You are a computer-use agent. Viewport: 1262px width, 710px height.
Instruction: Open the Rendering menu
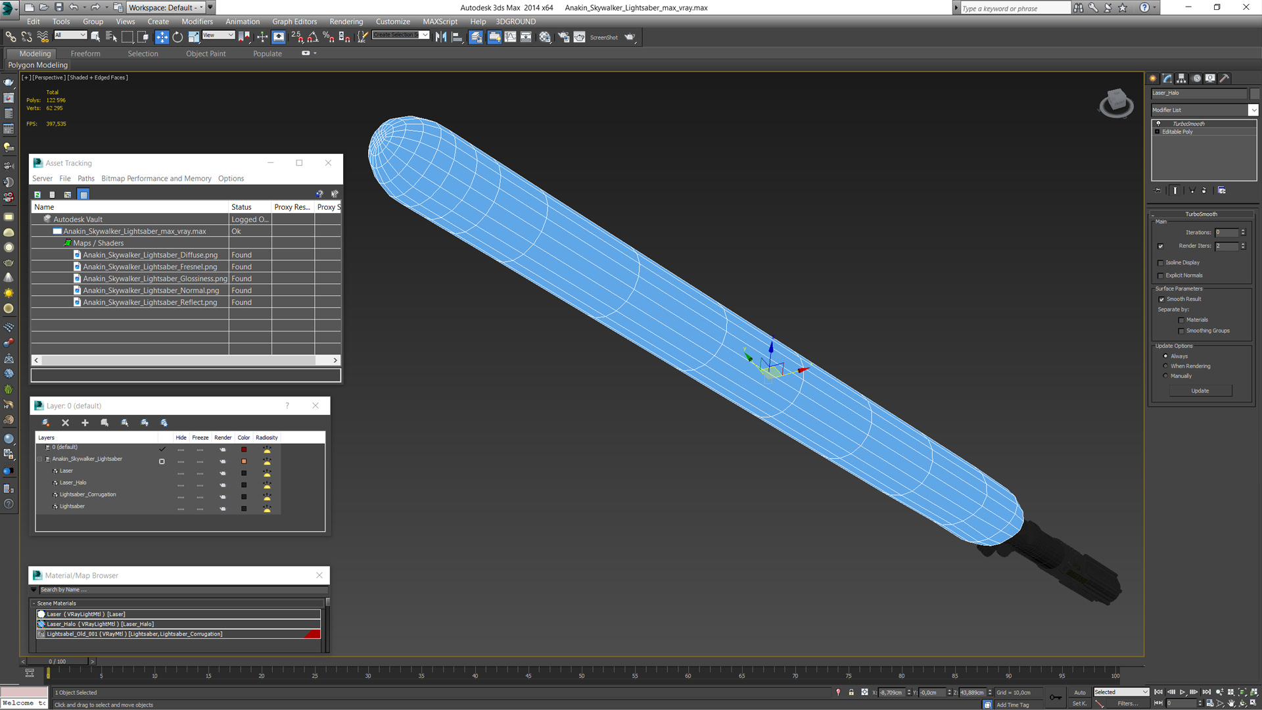tap(346, 22)
